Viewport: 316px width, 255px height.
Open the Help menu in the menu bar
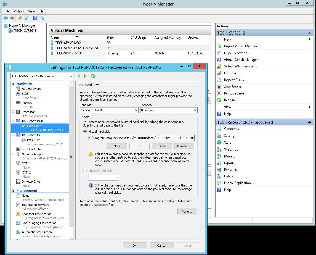43,11
